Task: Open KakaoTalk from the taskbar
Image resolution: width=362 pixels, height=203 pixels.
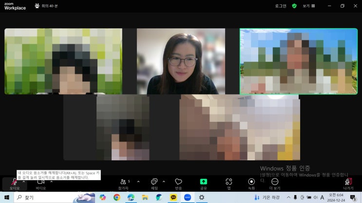Action: coord(173,198)
